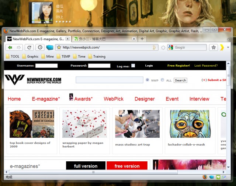Click 'wrapping paper by megan herbert' caption

coord(83,144)
